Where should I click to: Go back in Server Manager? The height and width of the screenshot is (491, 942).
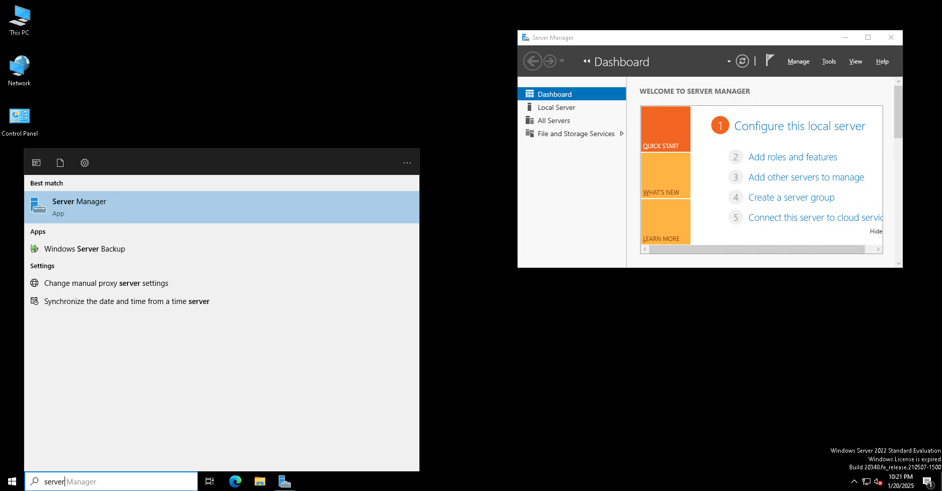tap(532, 61)
